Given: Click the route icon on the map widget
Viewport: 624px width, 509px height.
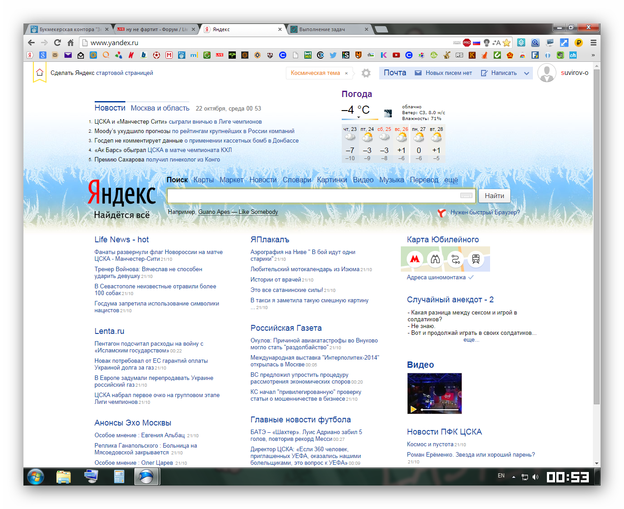Looking at the screenshot, I should coord(455,259).
